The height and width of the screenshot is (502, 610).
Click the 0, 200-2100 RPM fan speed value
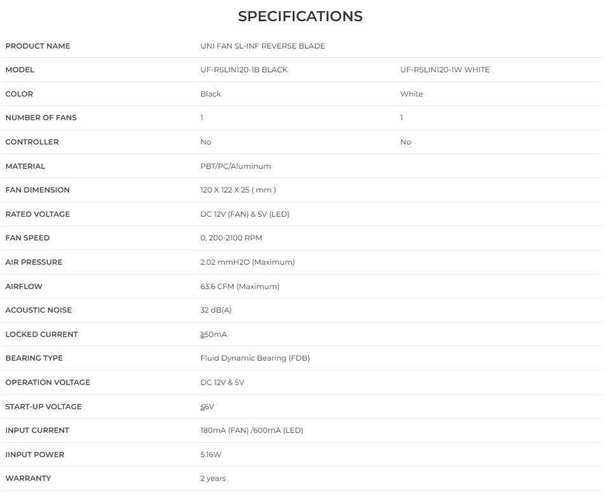[231, 238]
